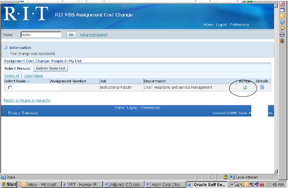288x188 pixels.
Task: Open the Advanced Search link
Action: (x=93, y=35)
